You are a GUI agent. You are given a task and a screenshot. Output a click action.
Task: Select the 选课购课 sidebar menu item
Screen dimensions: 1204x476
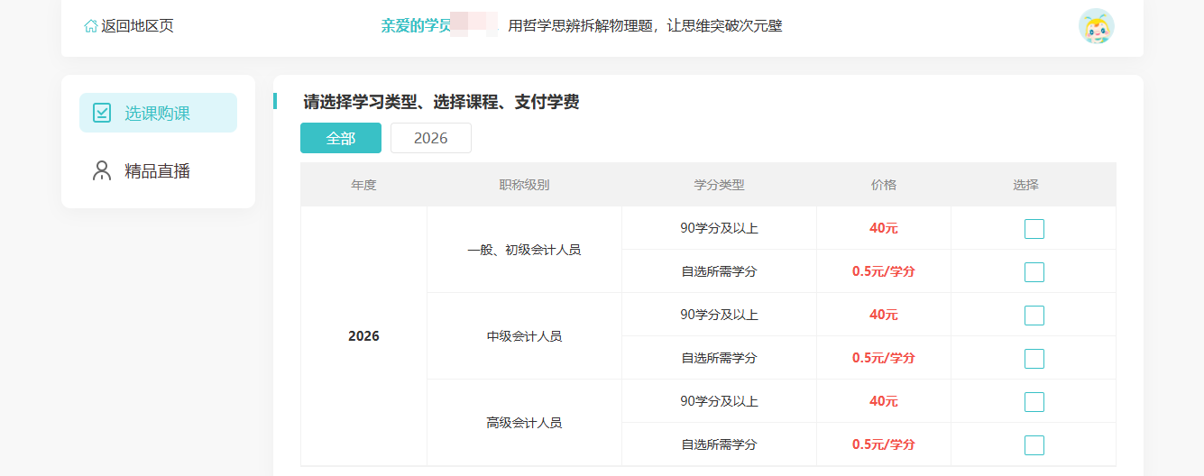coord(158,113)
